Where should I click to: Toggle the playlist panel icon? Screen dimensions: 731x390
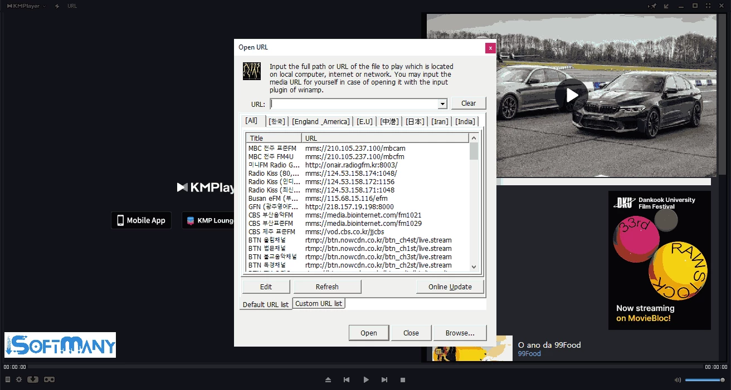pos(8,379)
